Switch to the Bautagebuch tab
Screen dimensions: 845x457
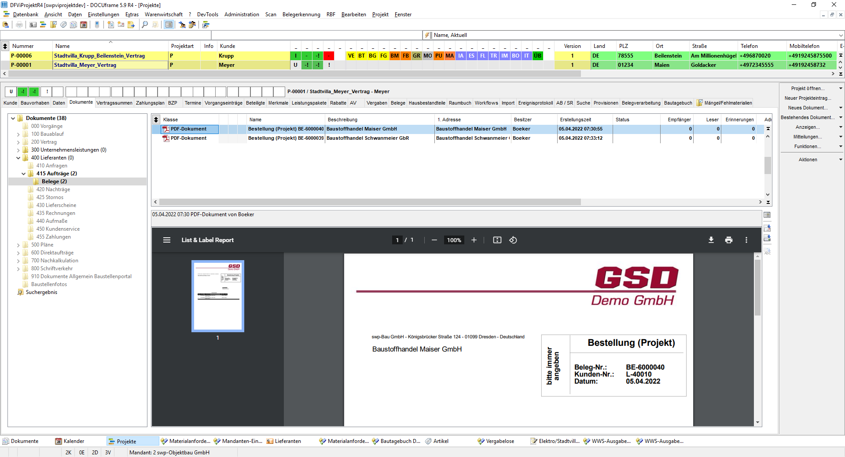tap(678, 103)
